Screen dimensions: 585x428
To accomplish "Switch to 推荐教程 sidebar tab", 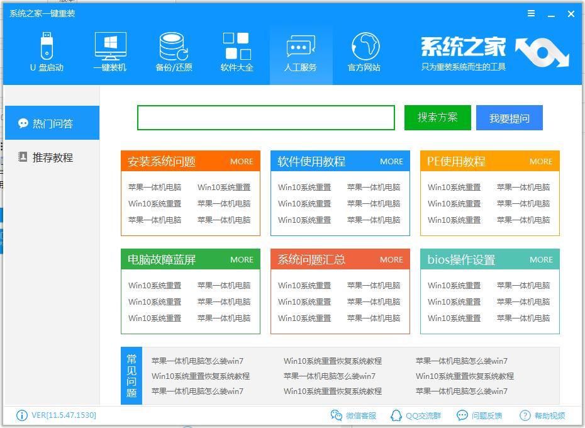I will pyautogui.click(x=52, y=157).
